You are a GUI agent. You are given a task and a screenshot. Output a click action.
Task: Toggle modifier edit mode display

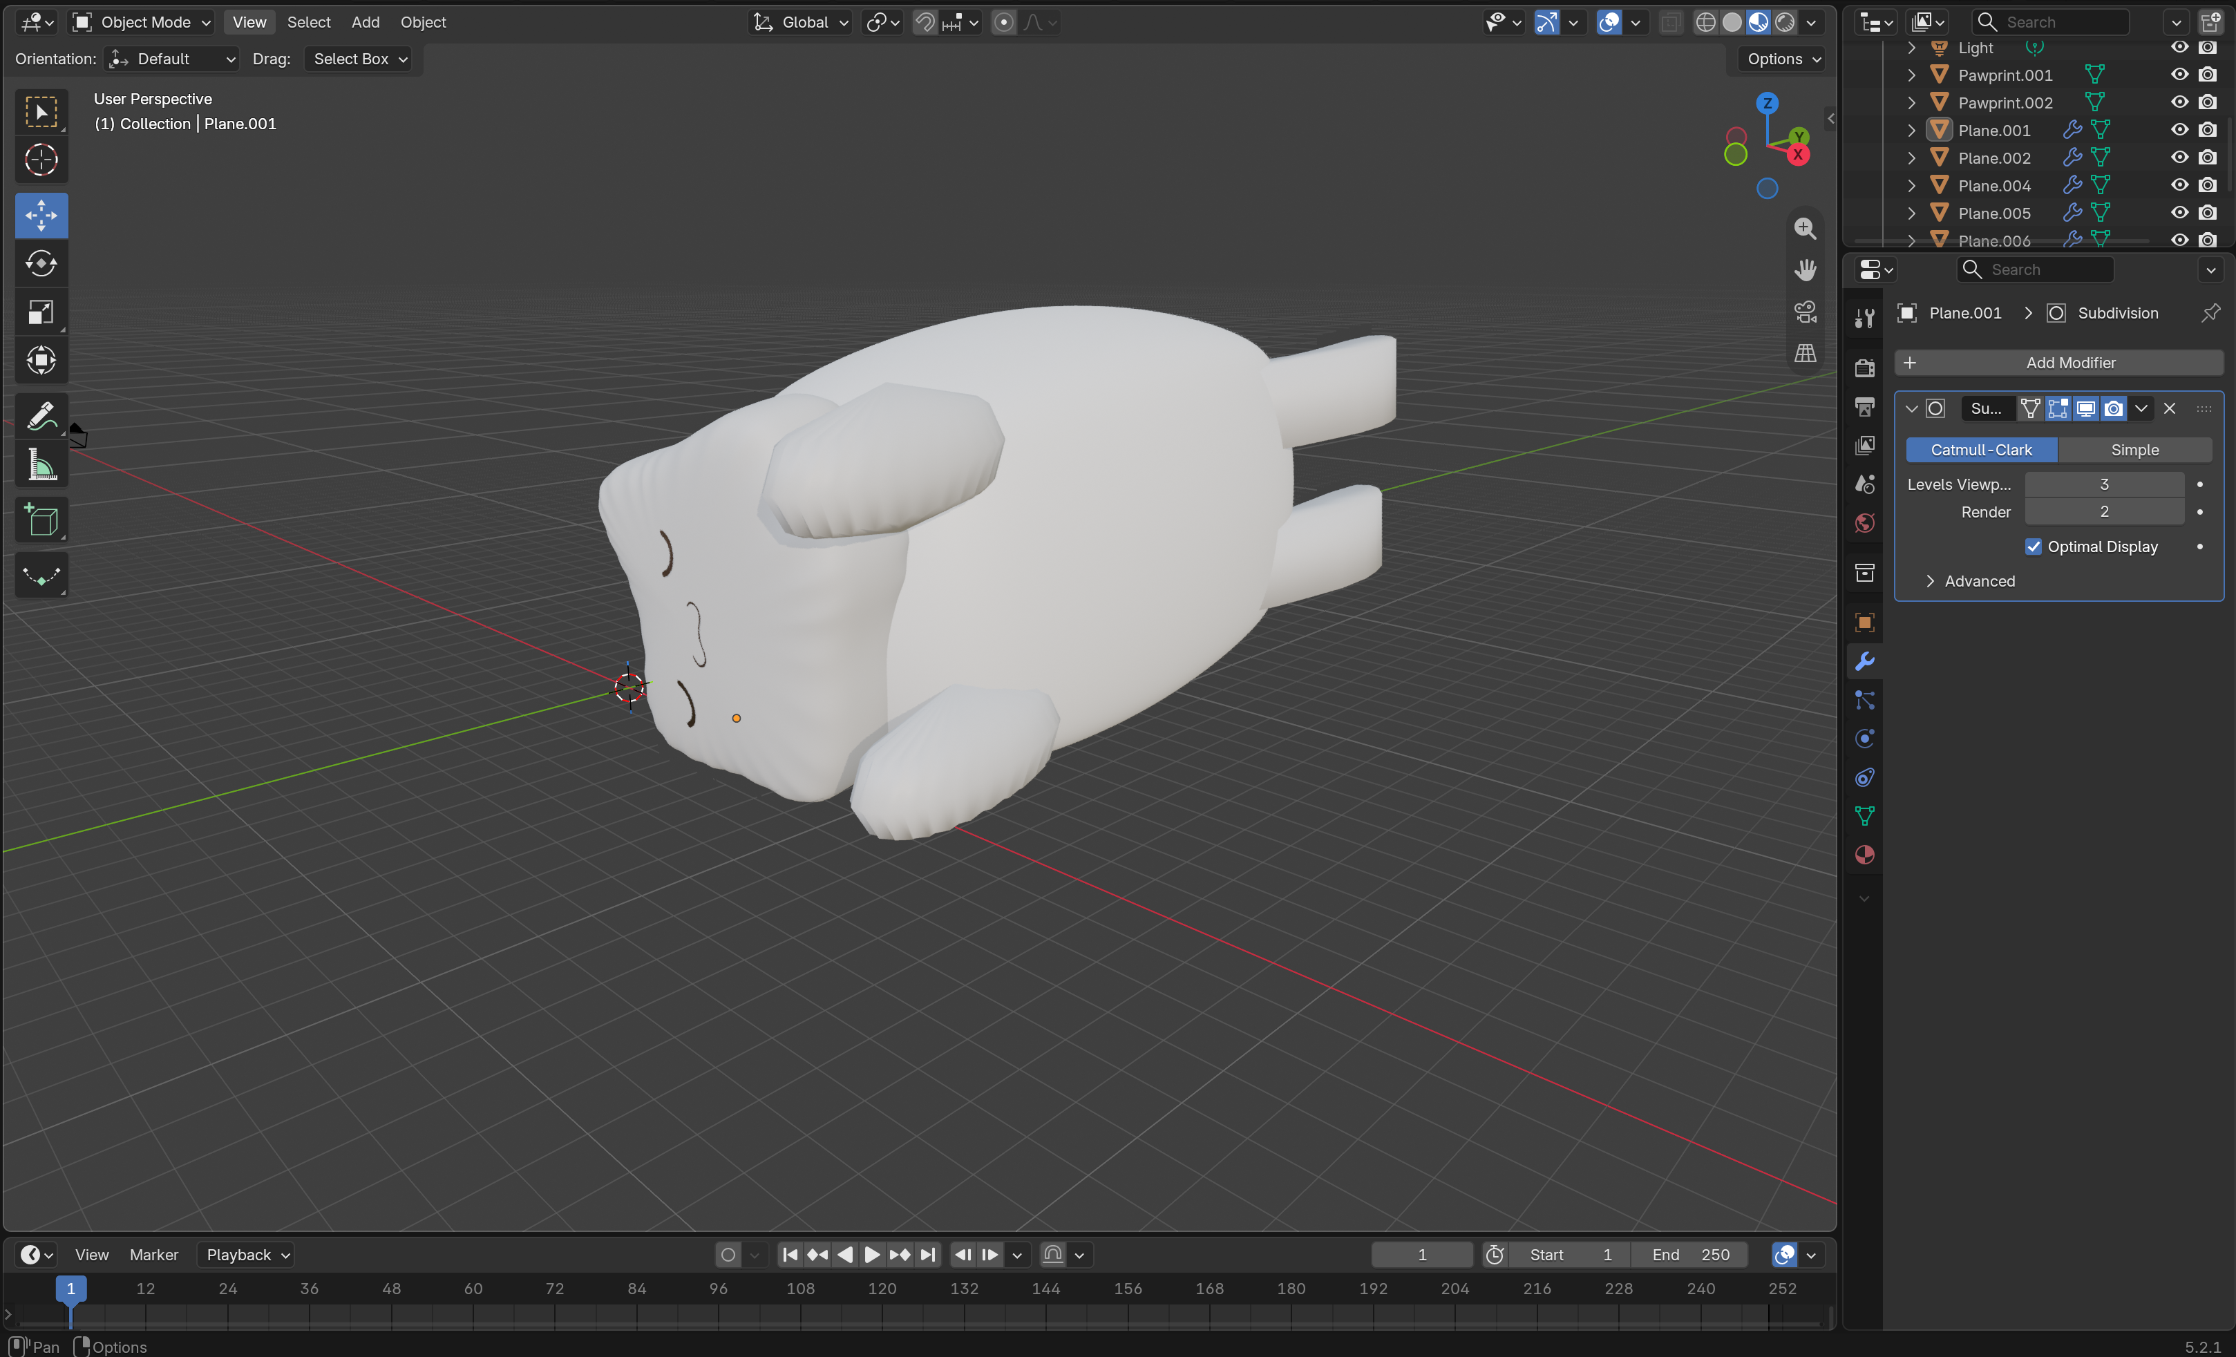2058,408
